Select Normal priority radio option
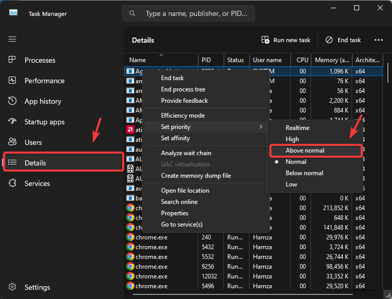Image resolution: width=392 pixels, height=299 pixels. click(296, 162)
